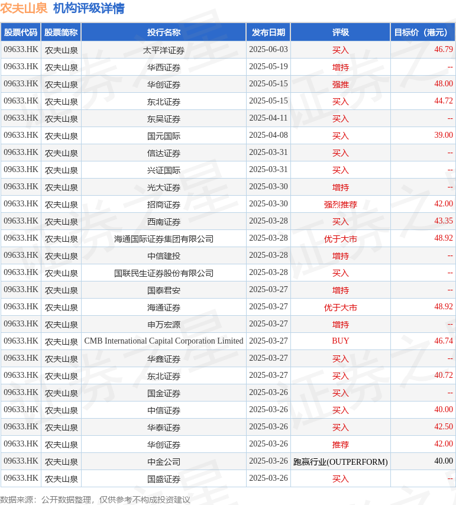The image size is (456, 505).
Task: Click the 推荐 rating cell
Action: click(x=341, y=445)
